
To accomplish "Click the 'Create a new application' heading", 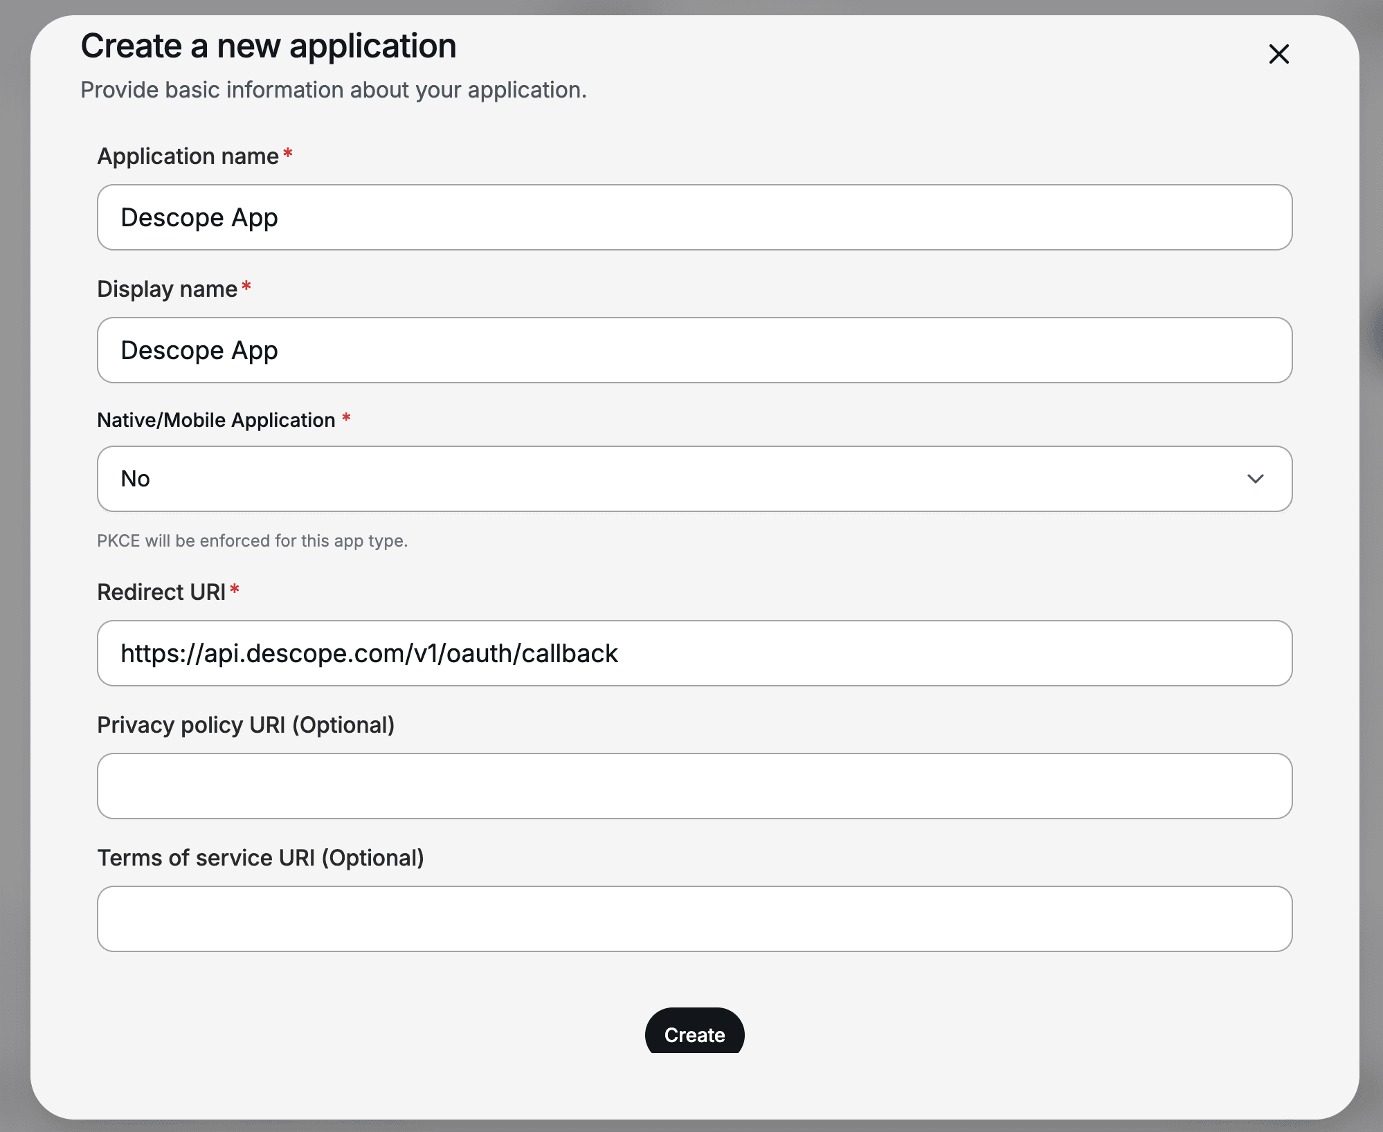I will pos(269,46).
